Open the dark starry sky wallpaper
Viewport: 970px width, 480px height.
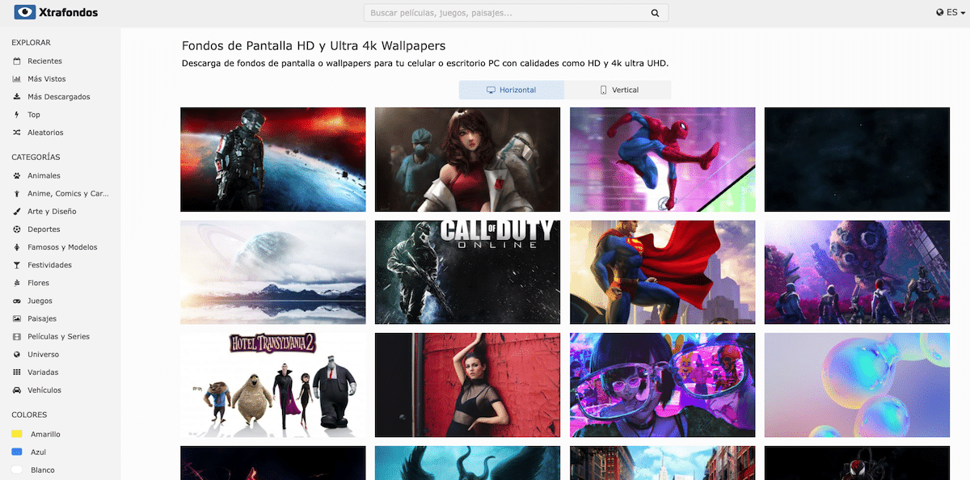(857, 159)
